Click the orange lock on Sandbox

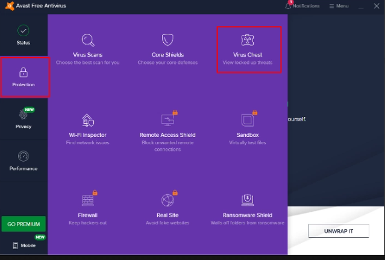coord(255,112)
